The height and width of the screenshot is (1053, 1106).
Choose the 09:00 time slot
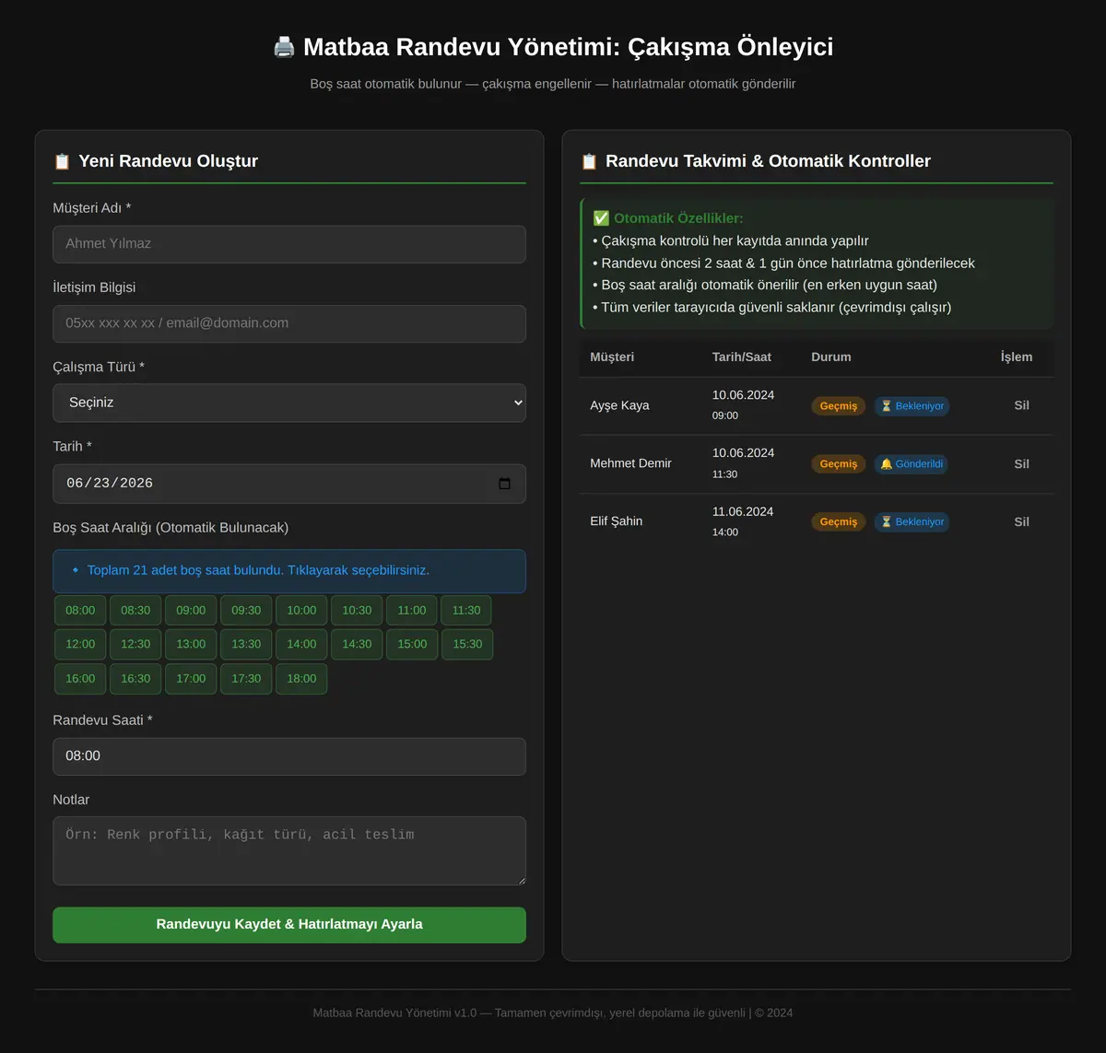tap(191, 610)
